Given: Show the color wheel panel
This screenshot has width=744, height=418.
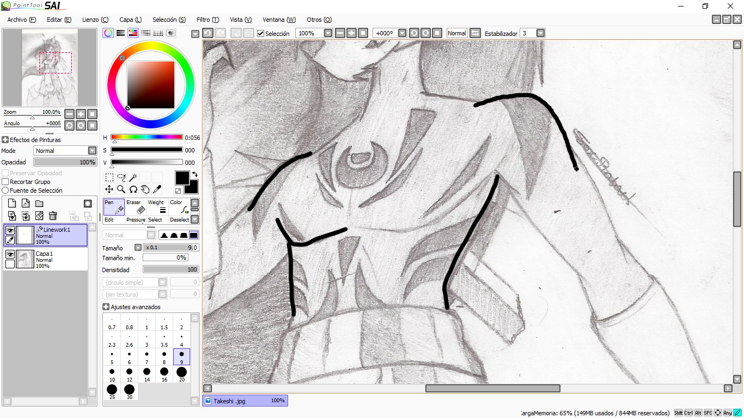Looking at the screenshot, I should click(x=108, y=33).
